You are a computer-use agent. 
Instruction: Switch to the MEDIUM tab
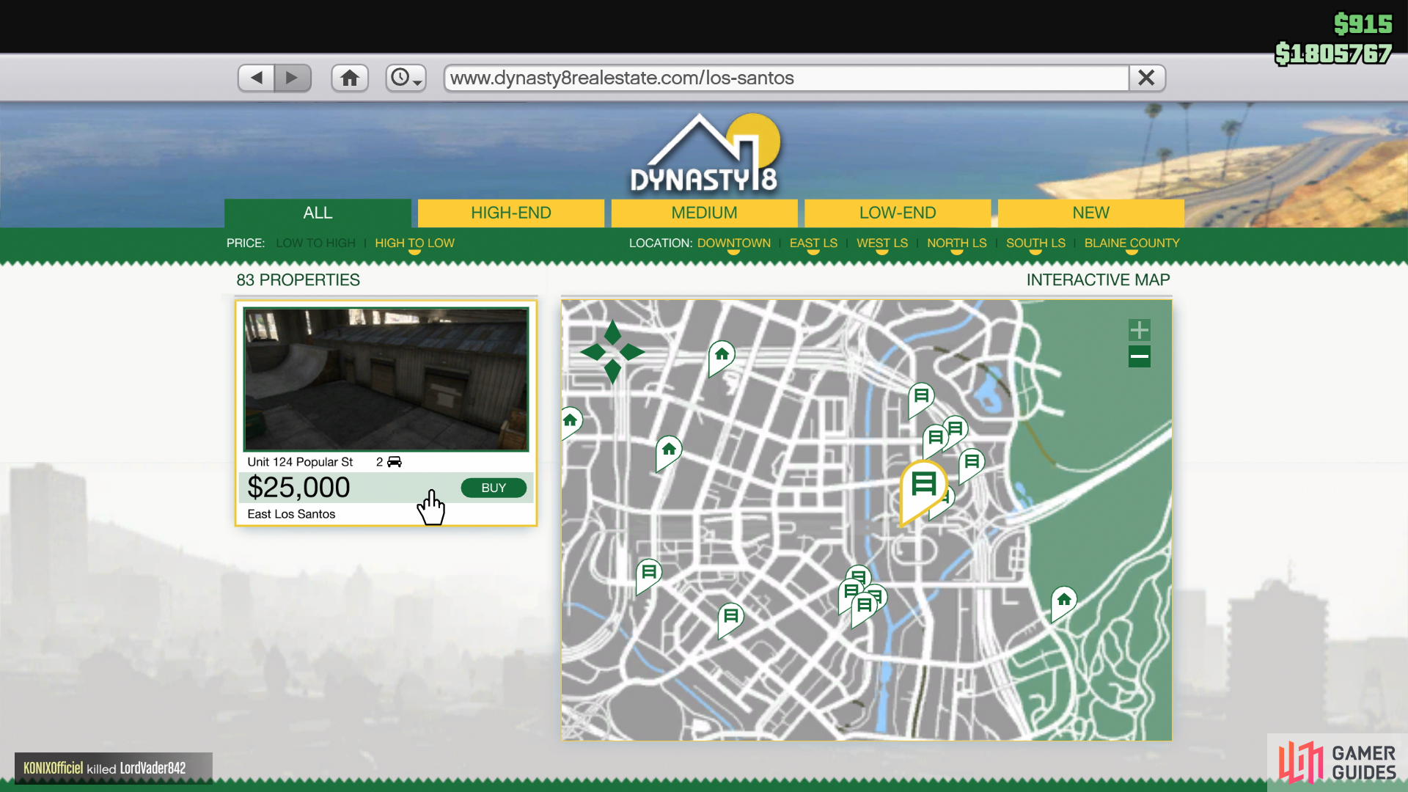tap(704, 213)
